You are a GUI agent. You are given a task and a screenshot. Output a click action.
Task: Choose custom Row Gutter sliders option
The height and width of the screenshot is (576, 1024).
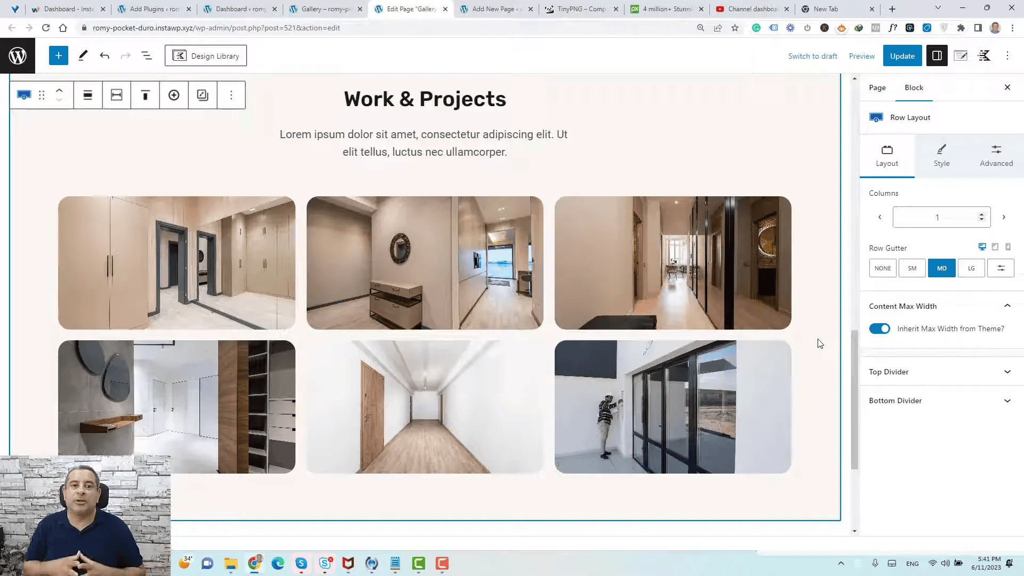pos(1001,268)
